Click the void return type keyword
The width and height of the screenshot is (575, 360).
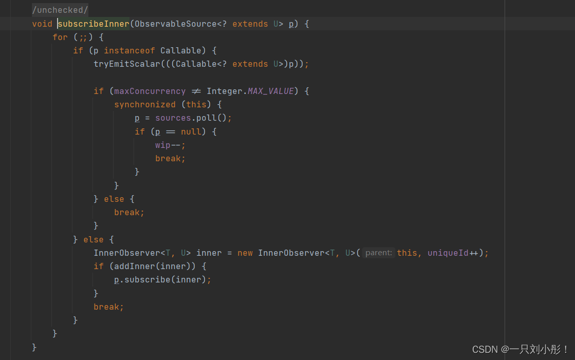point(42,24)
